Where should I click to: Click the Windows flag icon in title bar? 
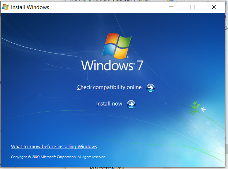click(5, 7)
